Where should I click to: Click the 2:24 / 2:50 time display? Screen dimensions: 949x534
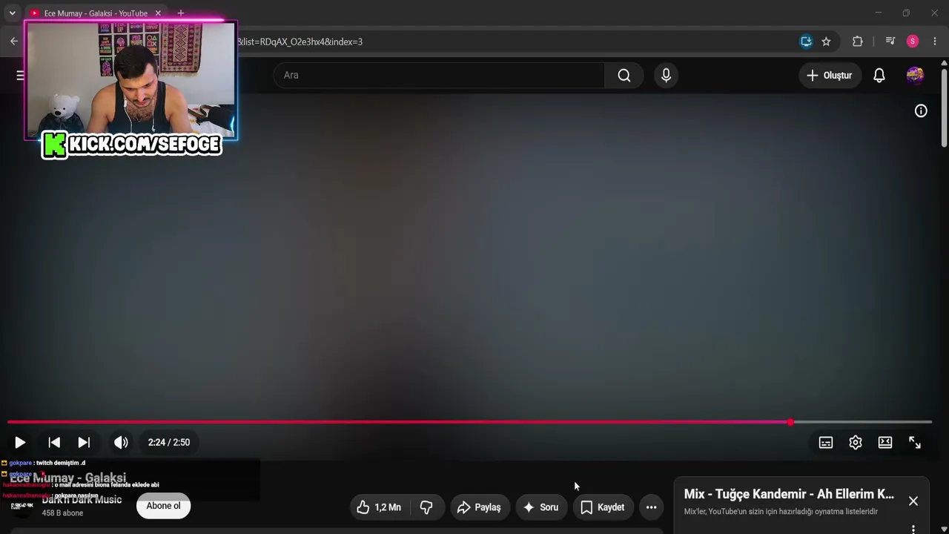pyautogui.click(x=169, y=443)
